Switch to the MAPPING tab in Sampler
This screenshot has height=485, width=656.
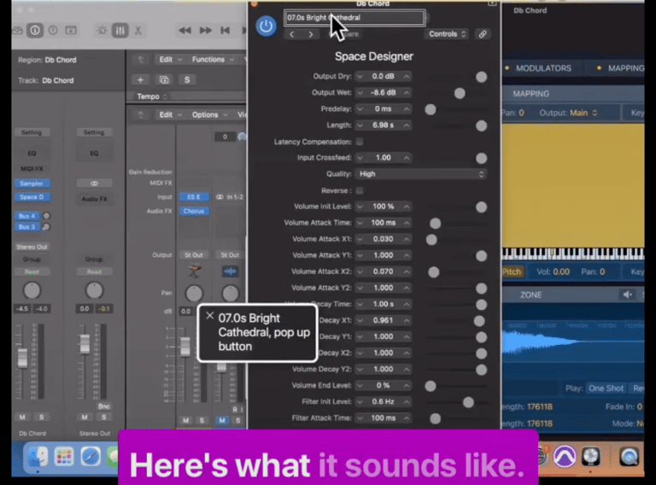click(626, 68)
